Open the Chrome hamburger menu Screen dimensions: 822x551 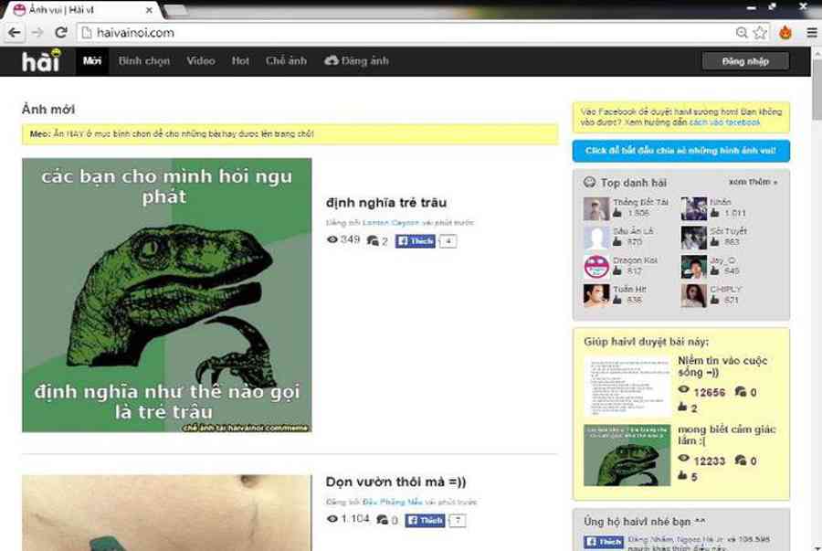tap(812, 33)
